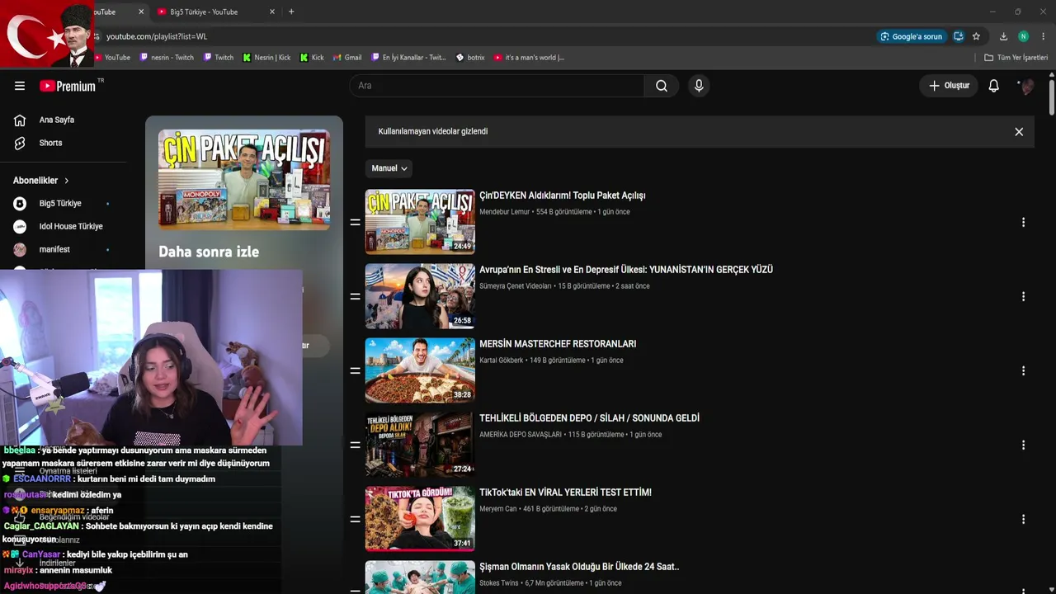
Task: Expand the Abonelikler section
Action: (41, 181)
